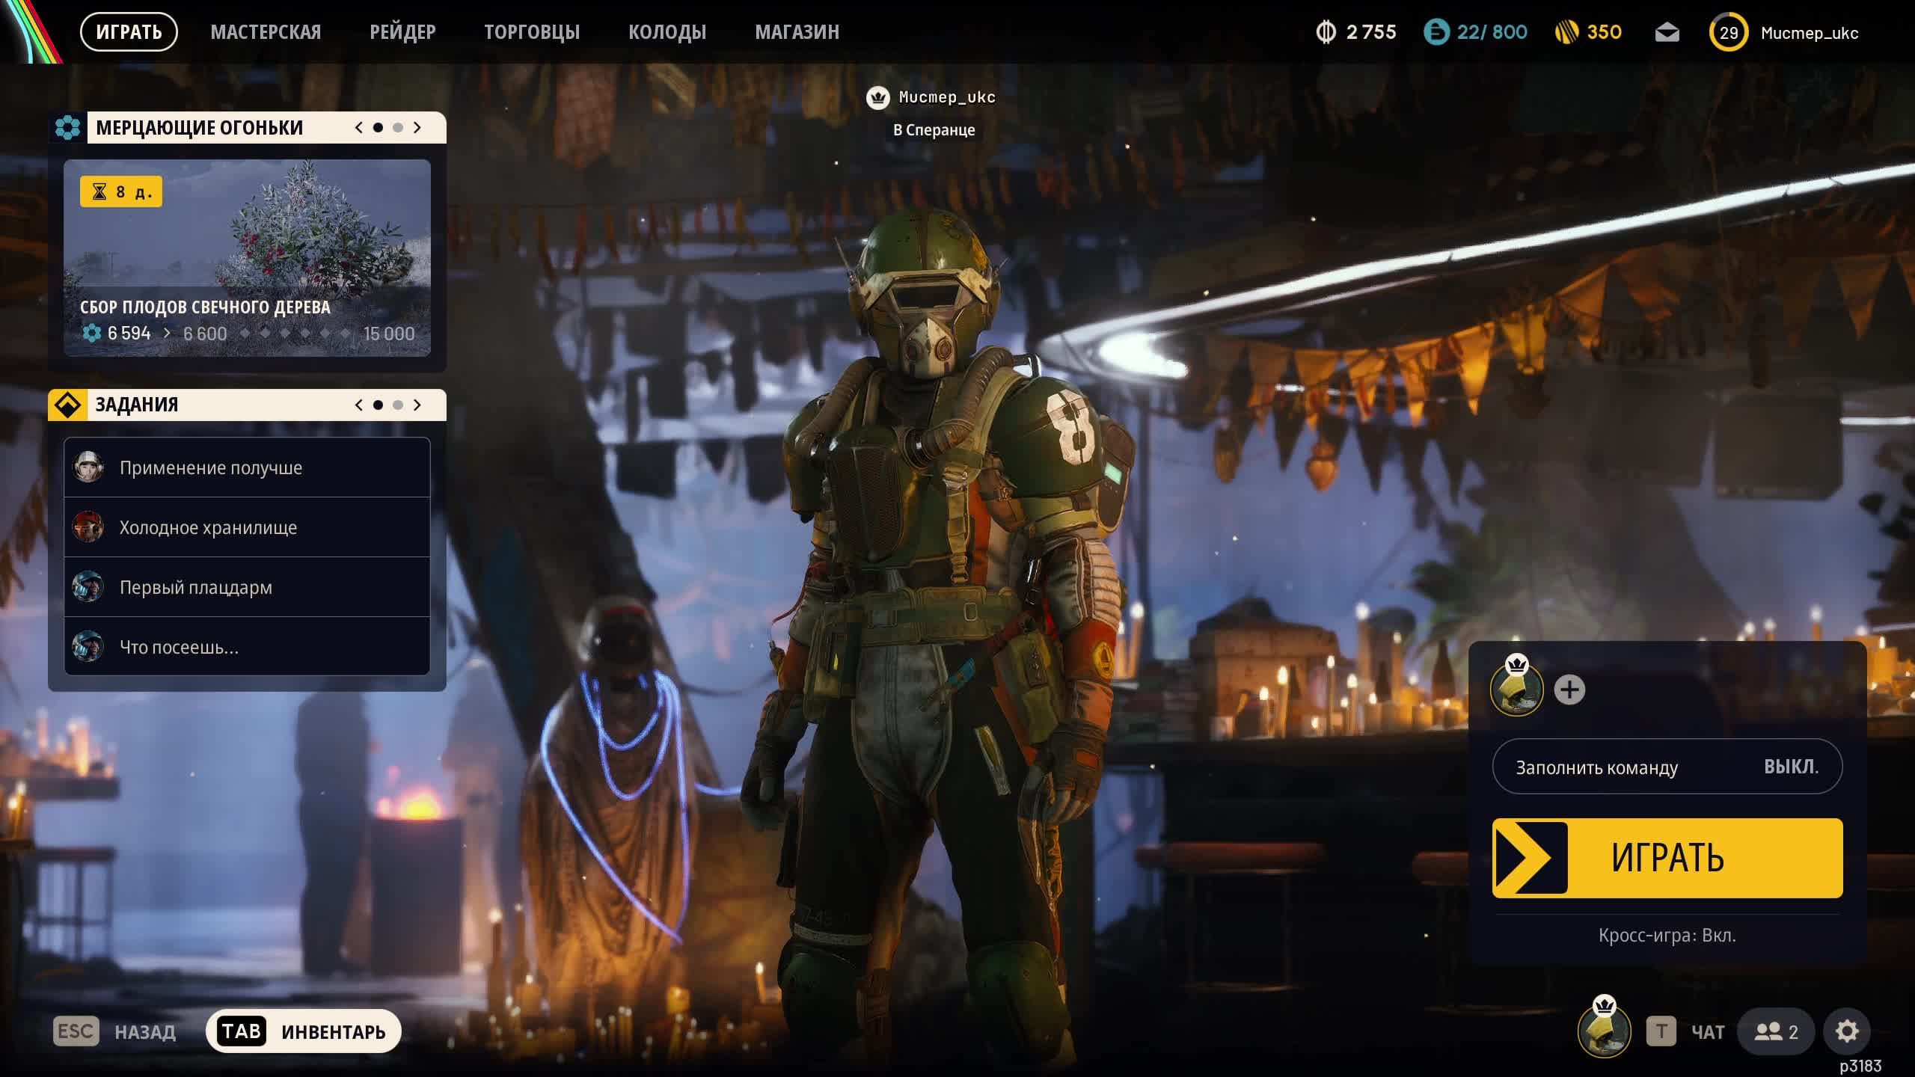1915x1077 pixels.
Task: Open the friends list icon showing 2
Action: (x=1776, y=1031)
